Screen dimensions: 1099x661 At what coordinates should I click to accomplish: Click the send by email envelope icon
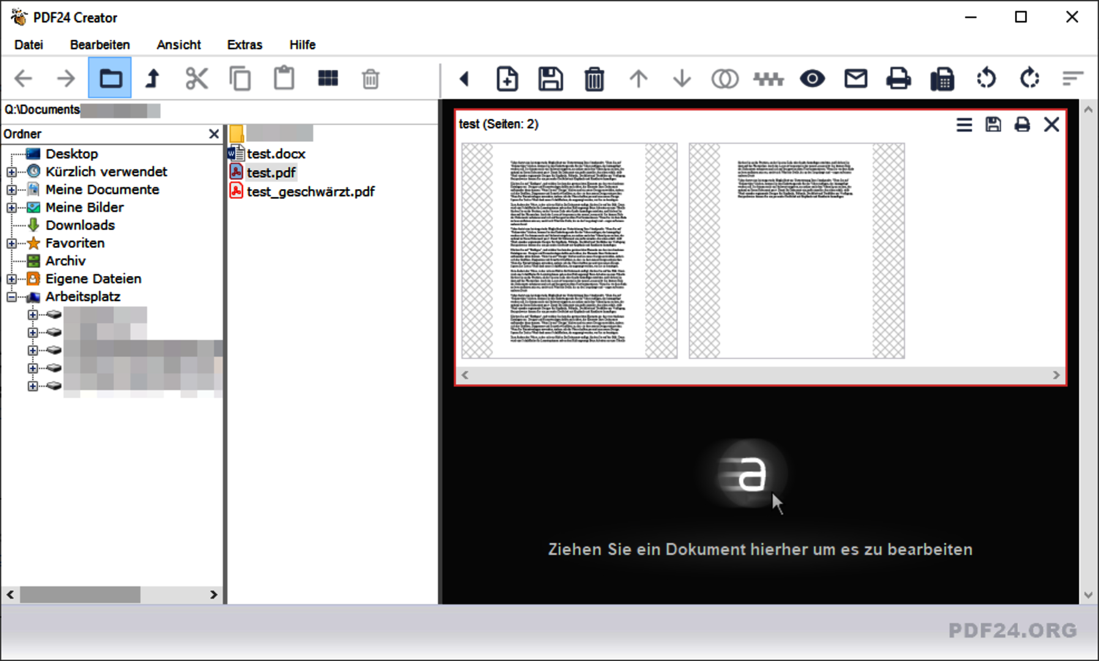pos(855,79)
